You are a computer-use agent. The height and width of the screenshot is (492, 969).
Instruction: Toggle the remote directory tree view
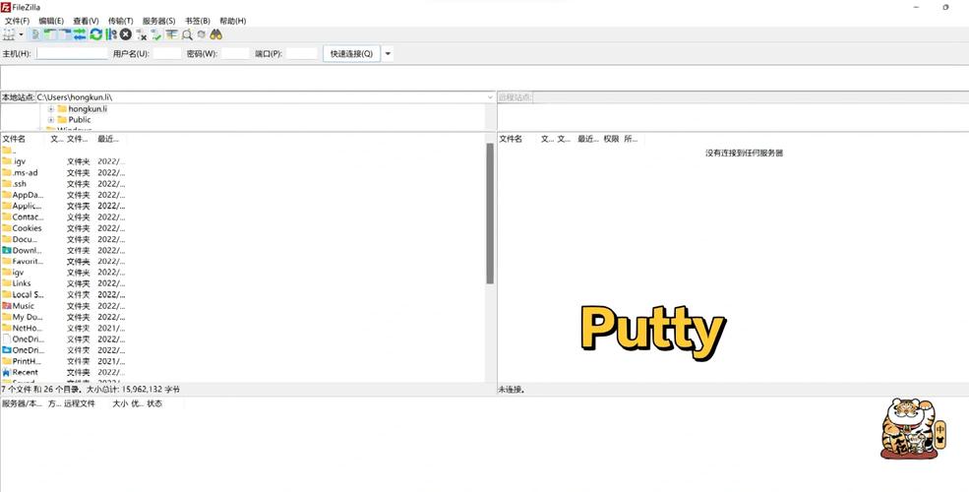65,34
